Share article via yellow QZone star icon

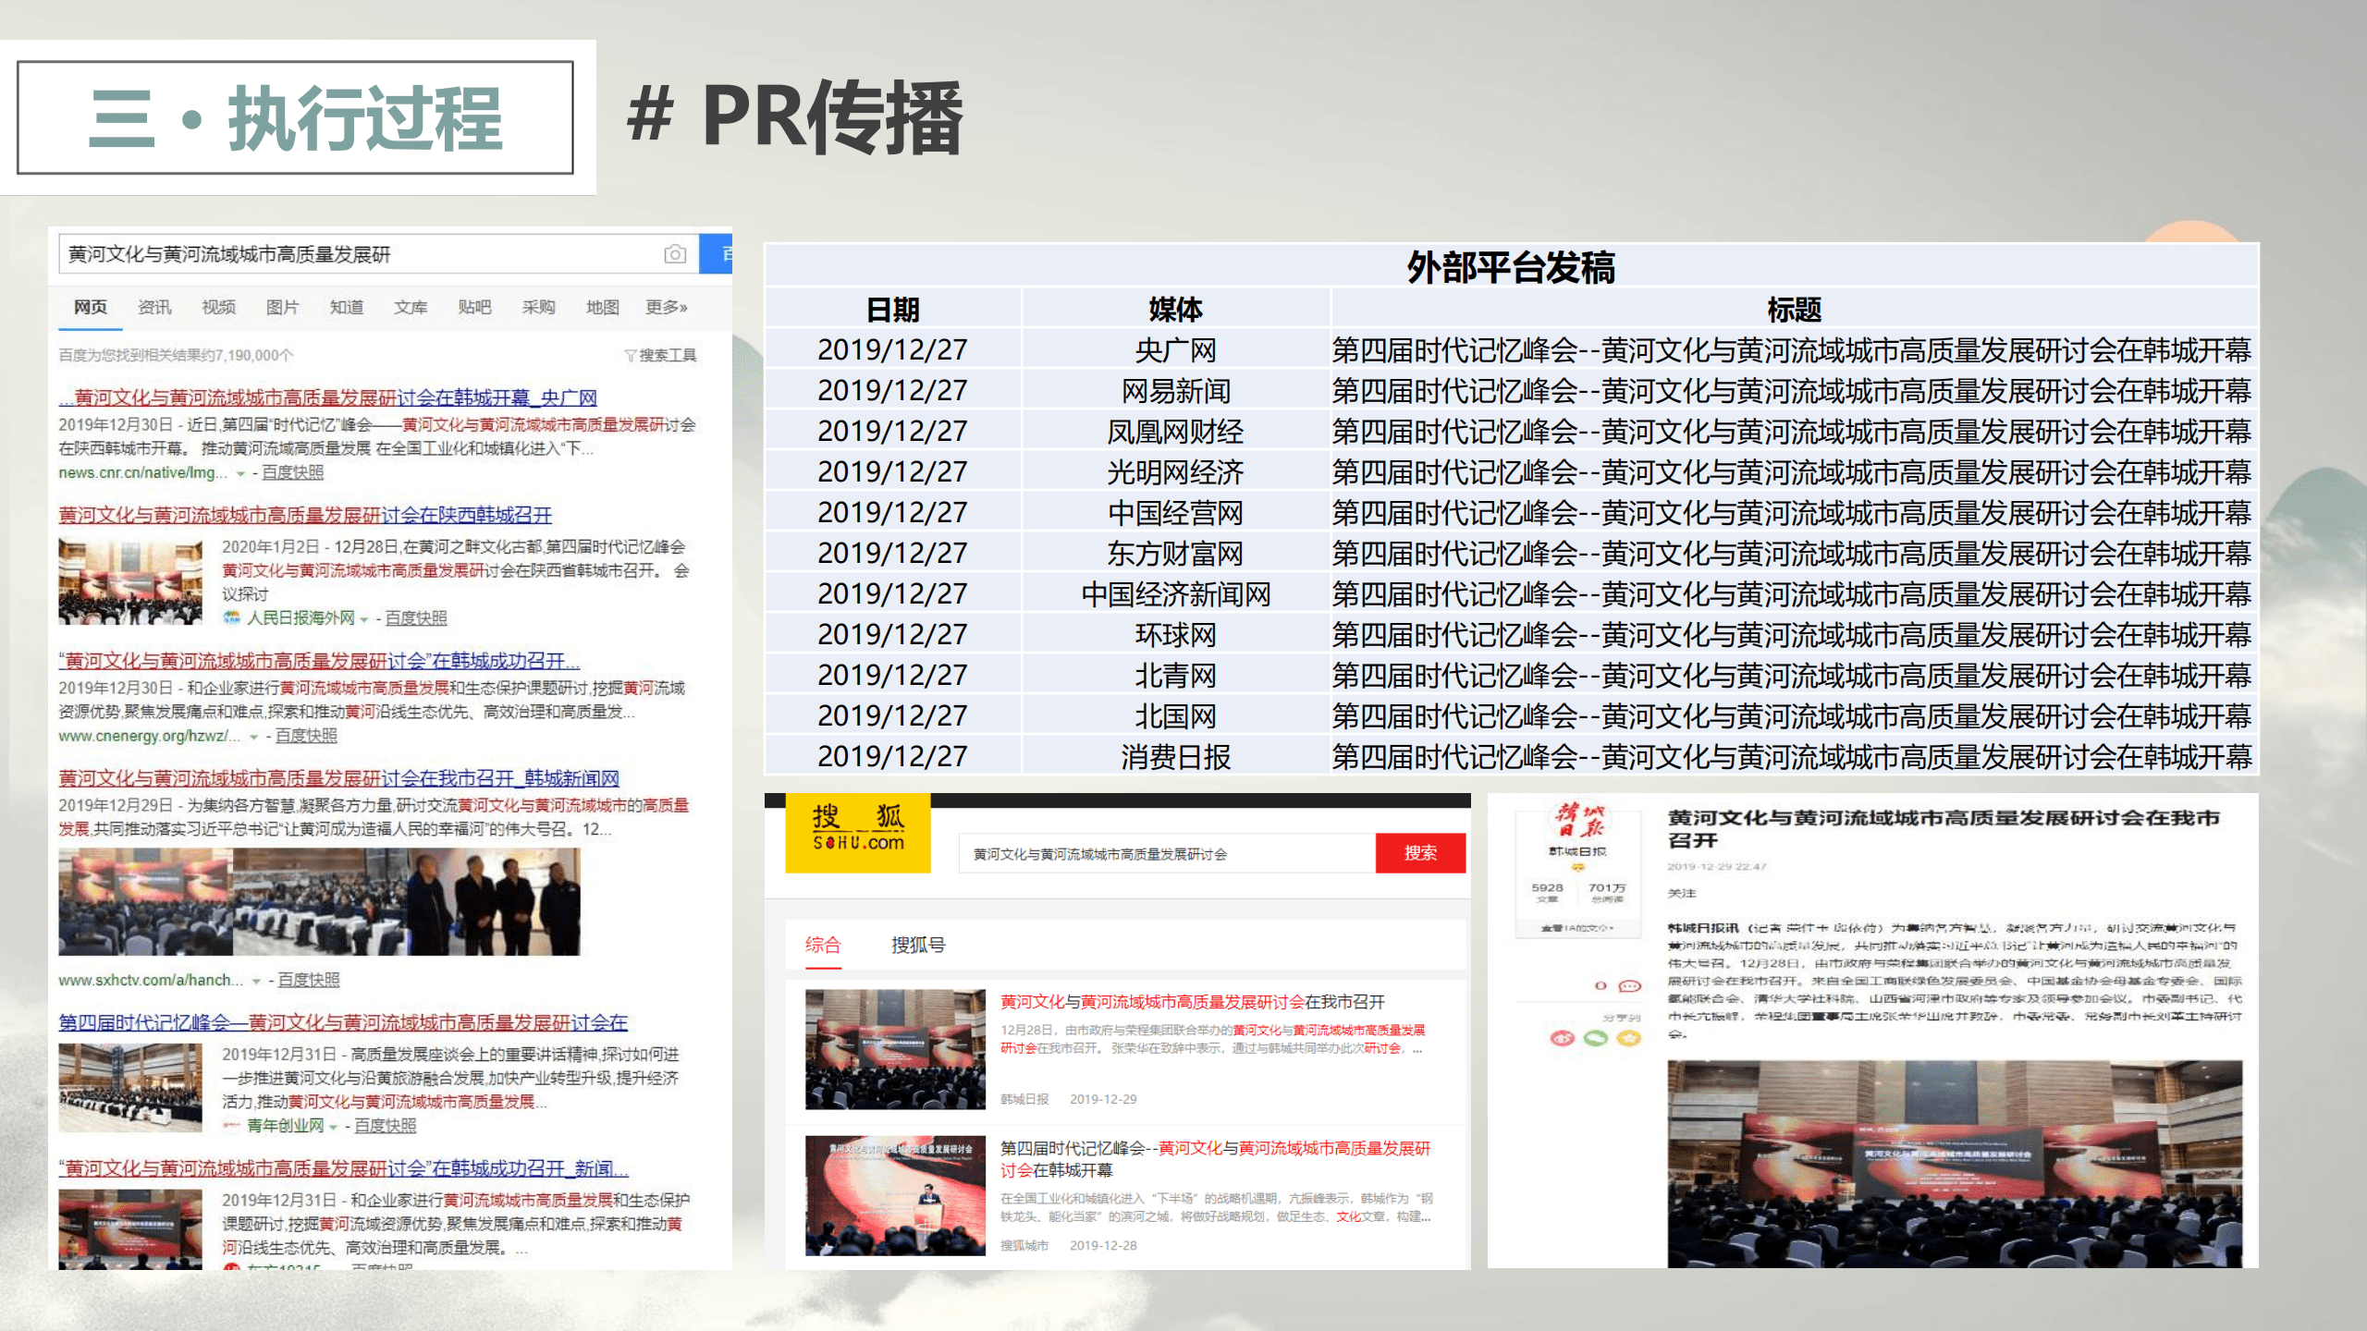pyautogui.click(x=1628, y=1038)
